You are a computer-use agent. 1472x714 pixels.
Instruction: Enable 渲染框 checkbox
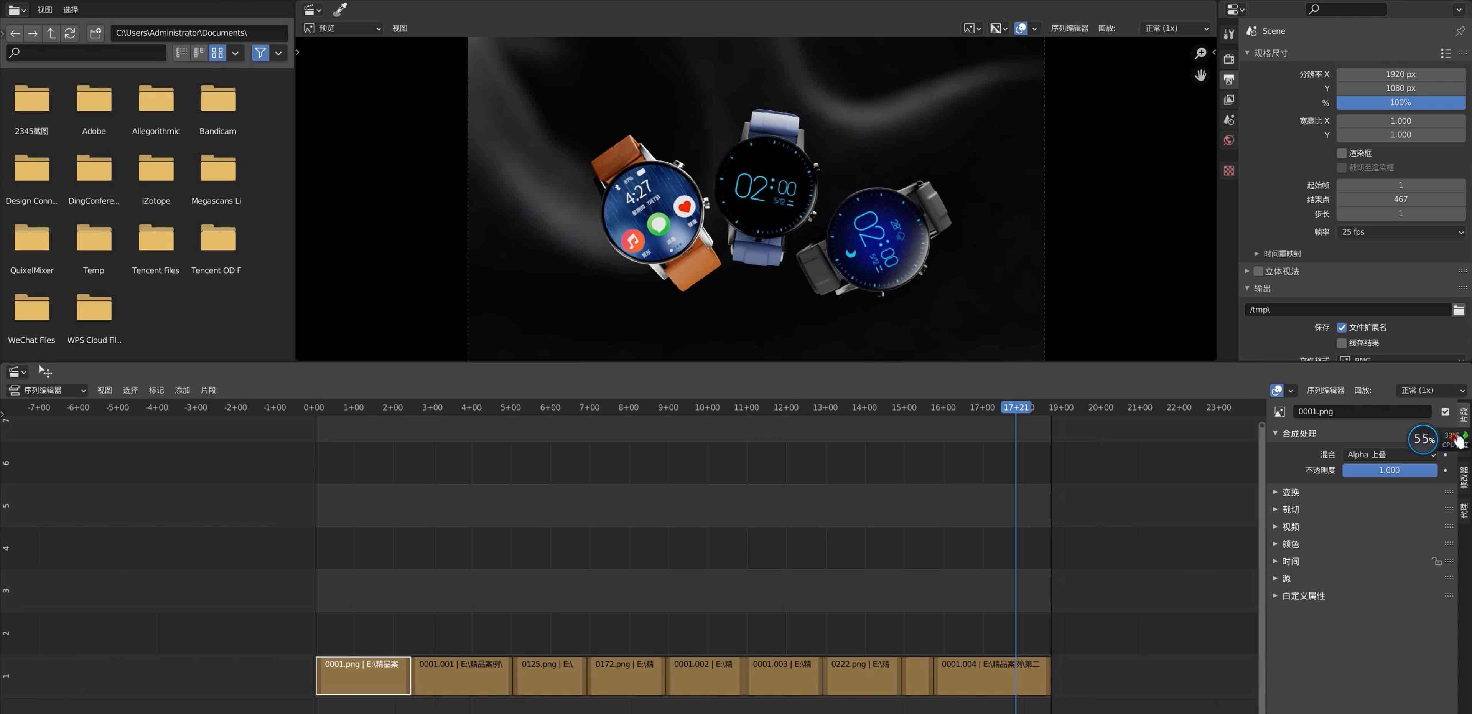[x=1341, y=153]
